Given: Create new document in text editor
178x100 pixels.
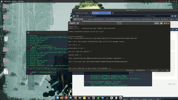Looking at the screenshot, I should point(78,23).
